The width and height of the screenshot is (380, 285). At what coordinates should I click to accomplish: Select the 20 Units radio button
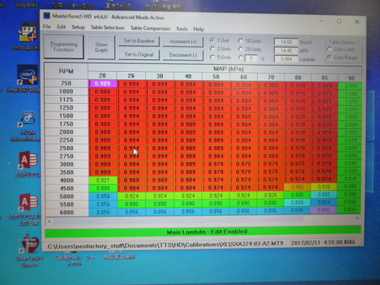pyautogui.click(x=240, y=49)
